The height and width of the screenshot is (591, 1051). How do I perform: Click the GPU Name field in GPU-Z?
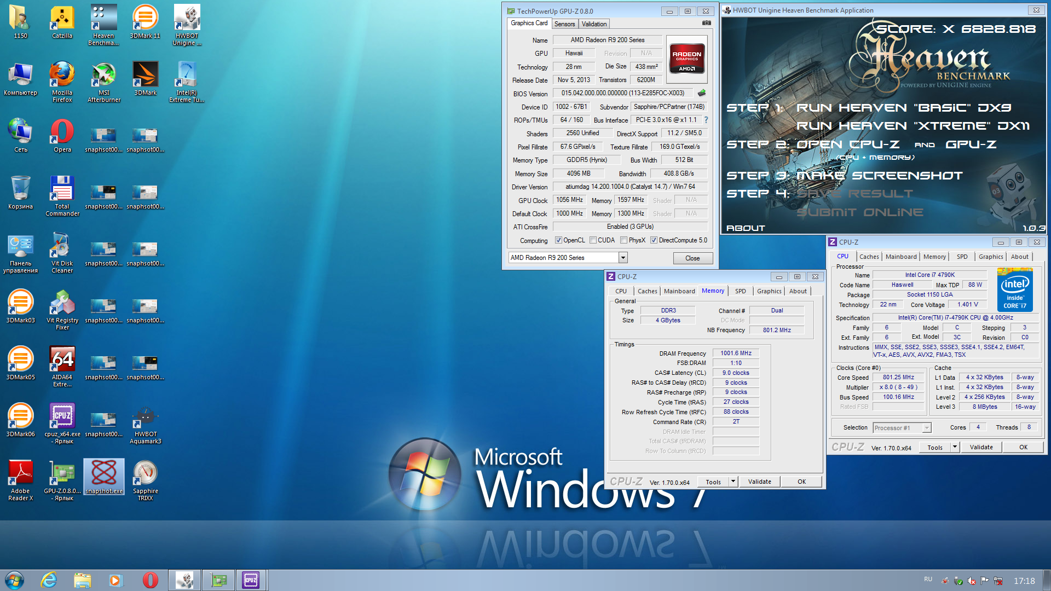pyautogui.click(x=608, y=40)
